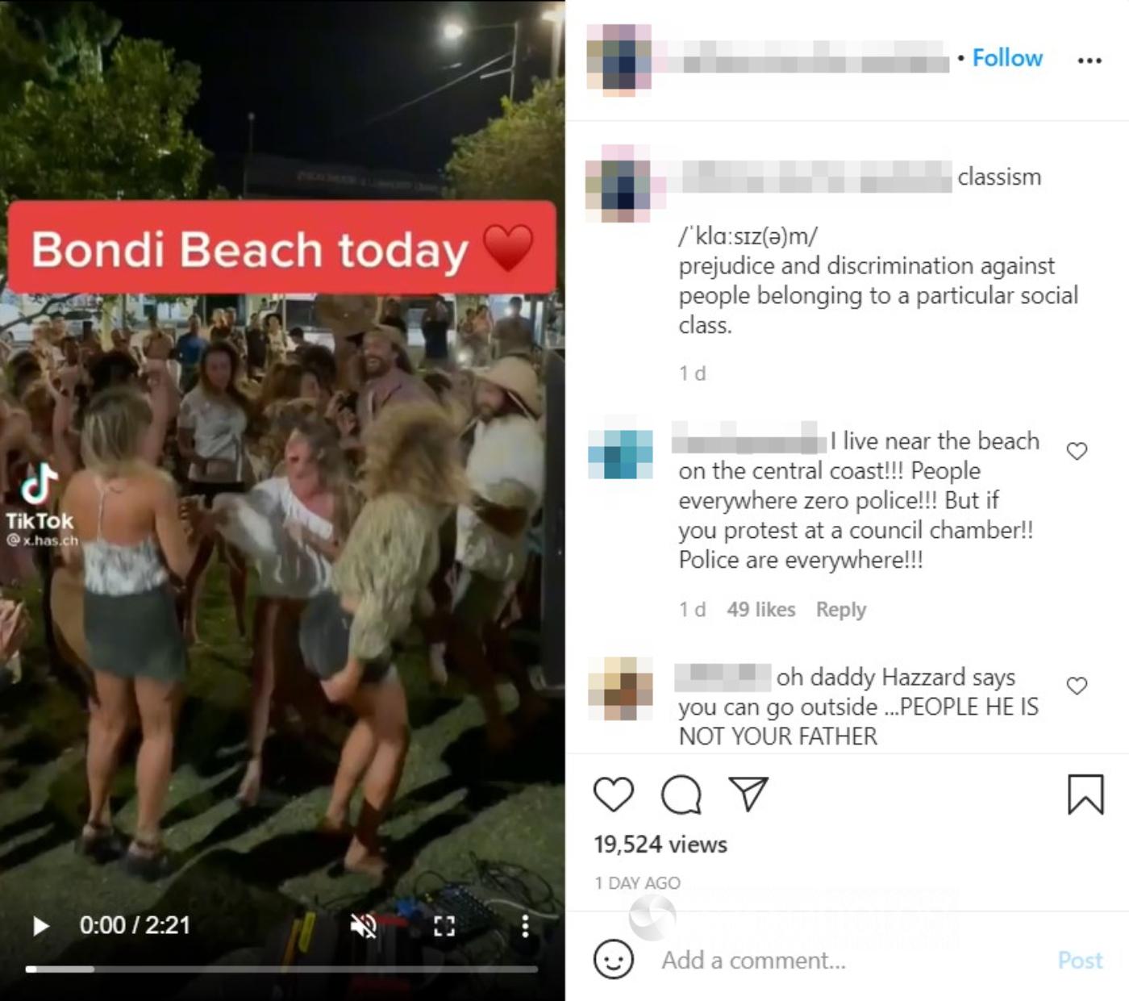Play the video
Screen dimensions: 1129x1001
click(x=40, y=925)
